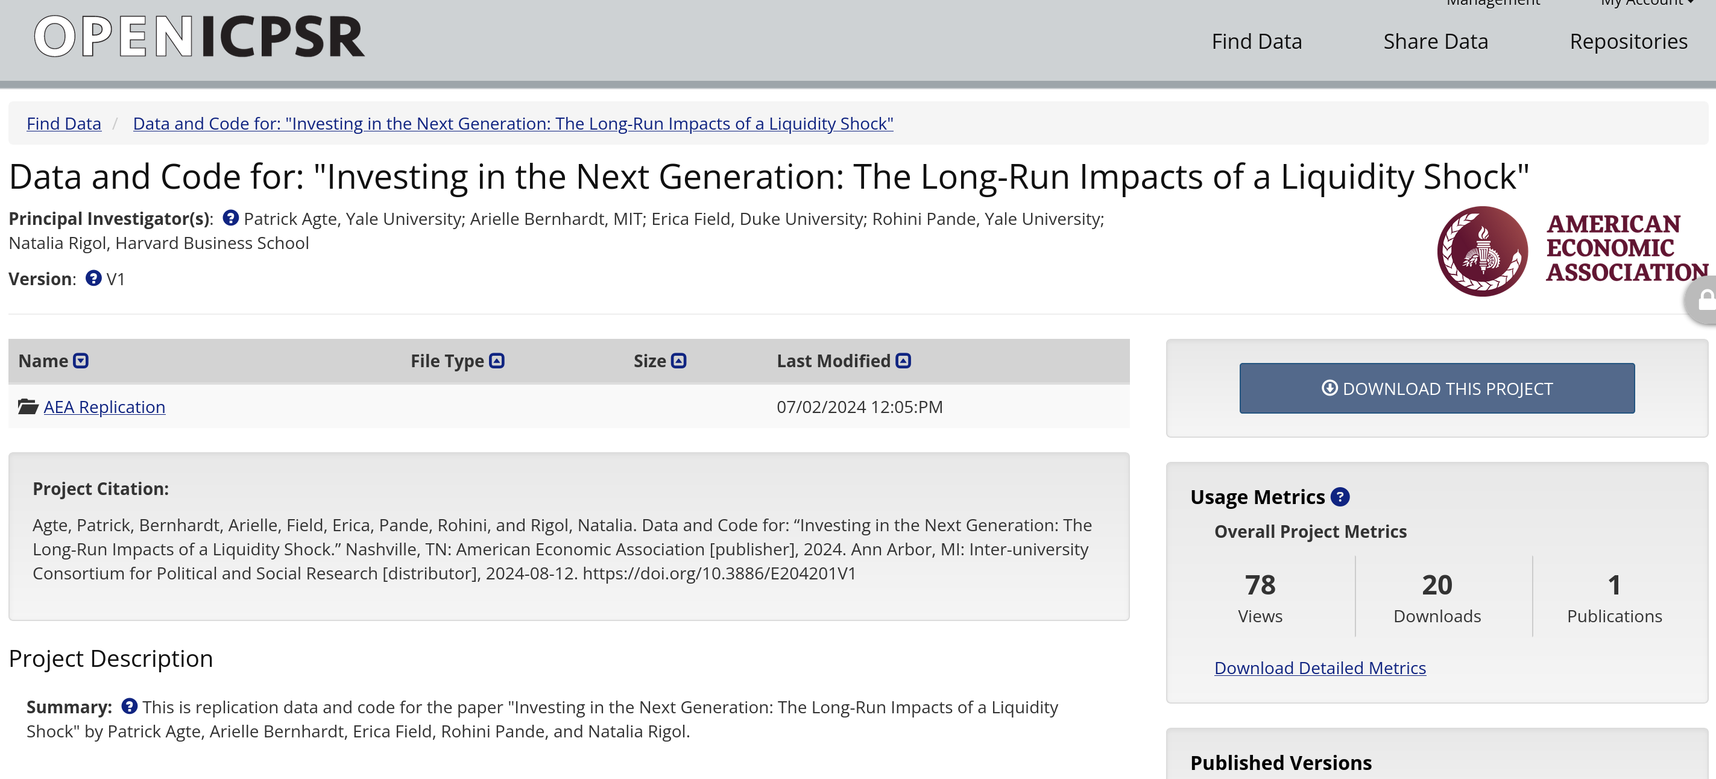Toggle sort arrow for File Type column
The width and height of the screenshot is (1716, 779).
(x=497, y=361)
